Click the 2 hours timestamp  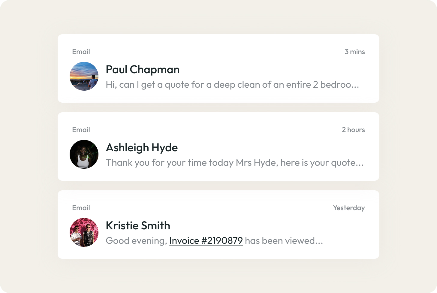click(x=353, y=129)
